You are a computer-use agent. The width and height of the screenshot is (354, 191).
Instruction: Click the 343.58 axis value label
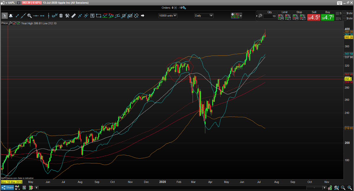tap(349, 54)
